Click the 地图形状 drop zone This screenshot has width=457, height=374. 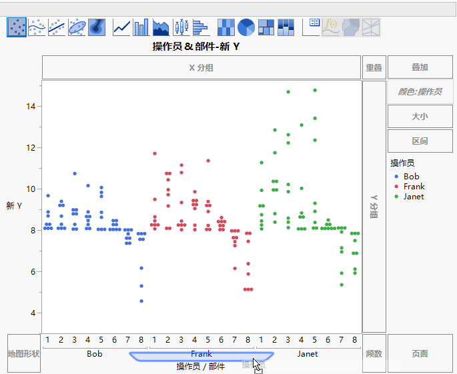(x=24, y=353)
